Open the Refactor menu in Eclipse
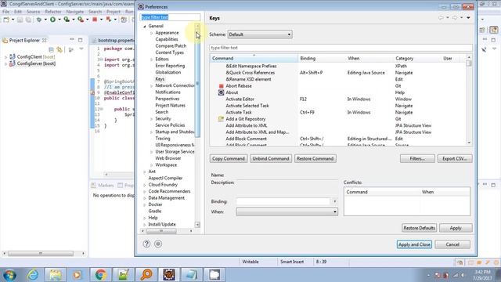Screen dimensions: 501x282 point(52,12)
